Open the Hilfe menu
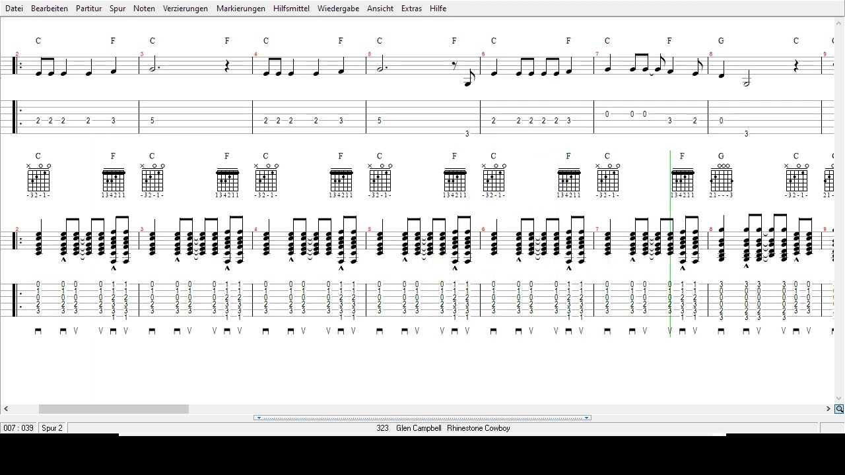 pyautogui.click(x=438, y=9)
